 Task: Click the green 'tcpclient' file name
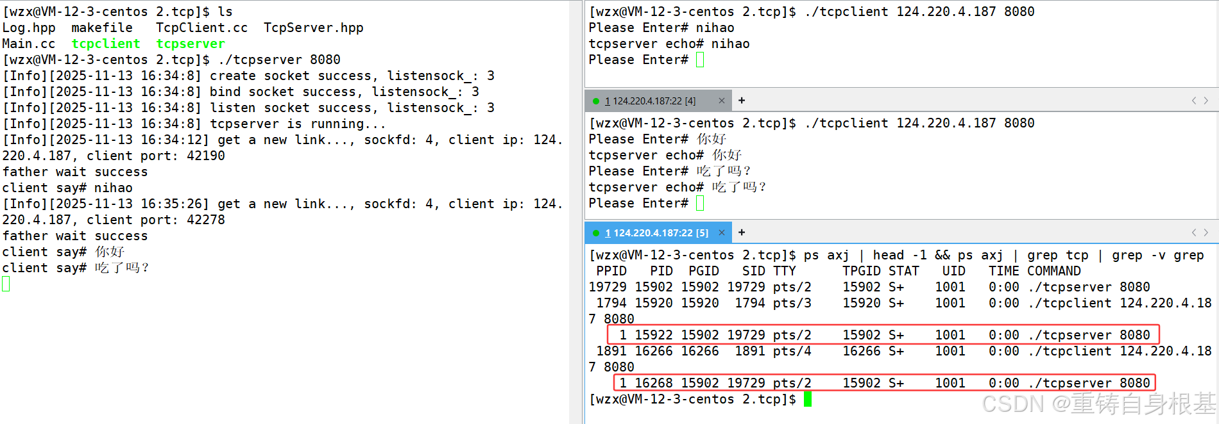(x=106, y=44)
